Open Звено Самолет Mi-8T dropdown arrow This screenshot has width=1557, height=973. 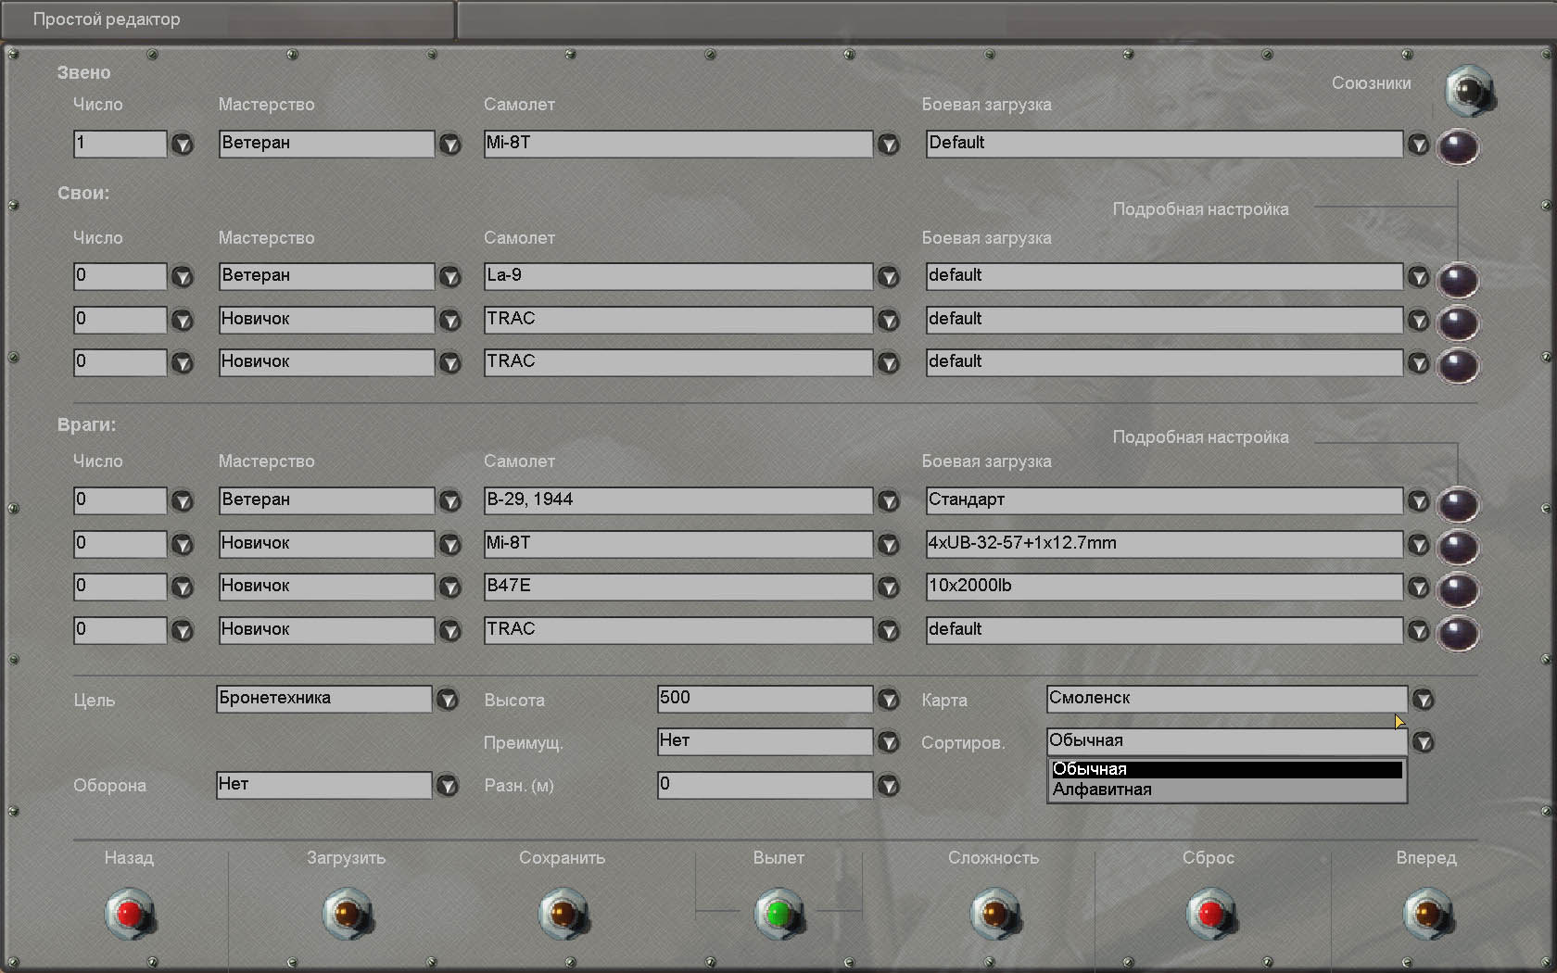(x=889, y=145)
